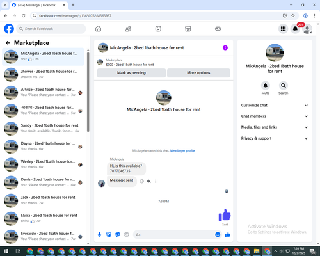Open the Marketplace storefront icon
The width and height of the screenshot is (320, 256).
(188, 29)
